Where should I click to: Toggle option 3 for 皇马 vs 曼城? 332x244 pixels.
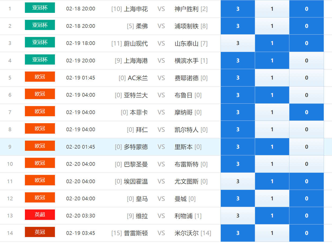pos(238,198)
